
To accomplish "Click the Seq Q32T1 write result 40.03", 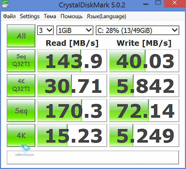I will pyautogui.click(x=144, y=61).
